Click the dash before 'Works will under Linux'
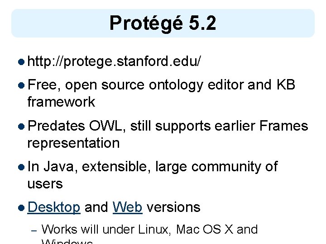The width and height of the screenshot is (326, 244). coord(34,230)
